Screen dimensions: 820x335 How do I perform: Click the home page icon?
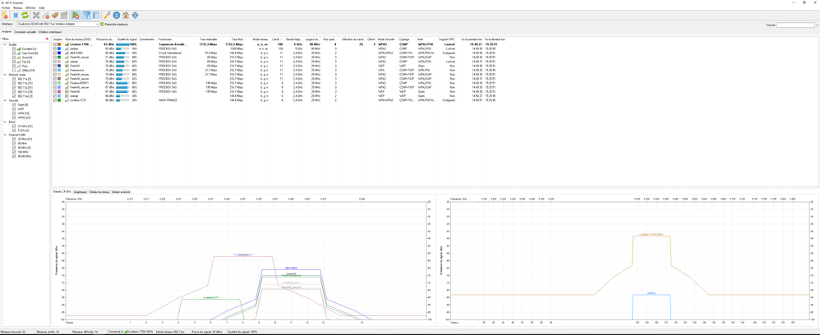pos(126,15)
